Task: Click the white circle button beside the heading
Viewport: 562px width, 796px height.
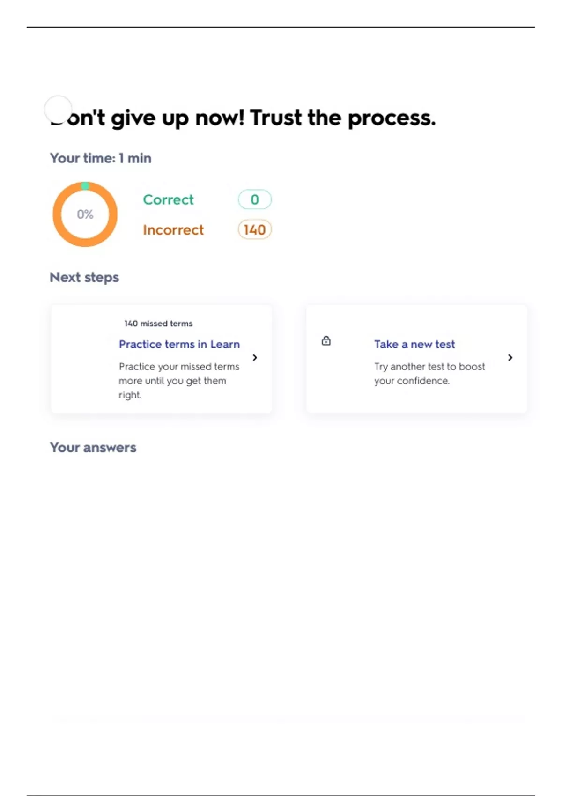Action: point(58,109)
